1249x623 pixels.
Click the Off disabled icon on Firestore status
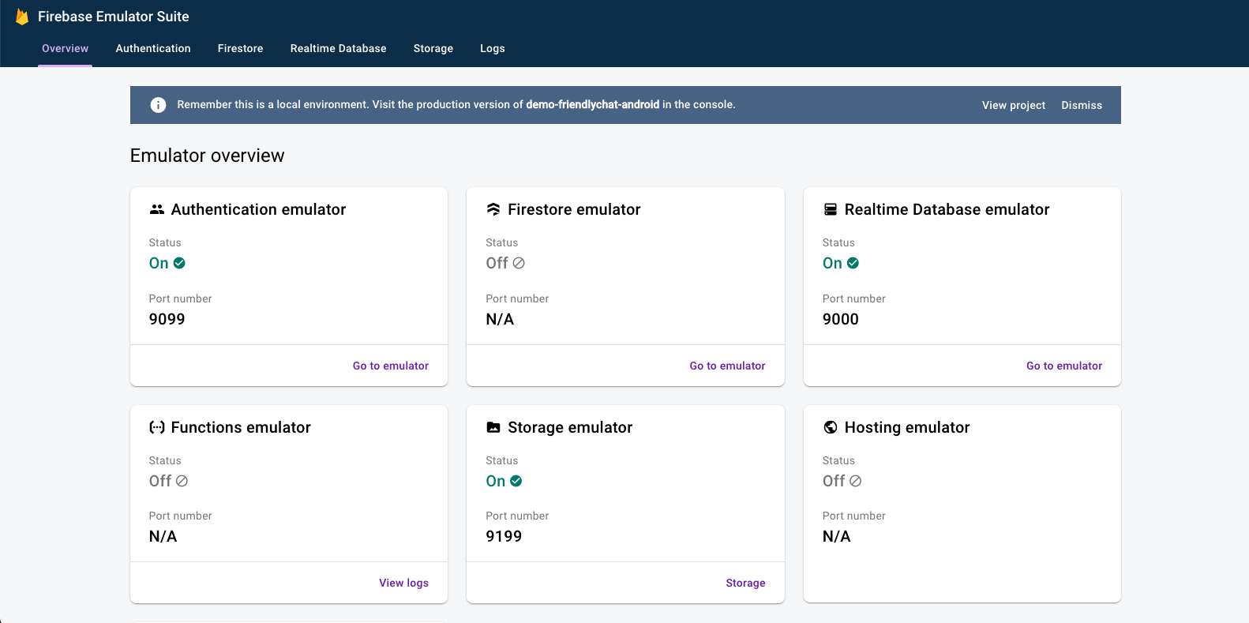coord(519,263)
